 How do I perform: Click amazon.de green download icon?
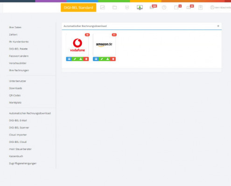[x=107, y=59]
